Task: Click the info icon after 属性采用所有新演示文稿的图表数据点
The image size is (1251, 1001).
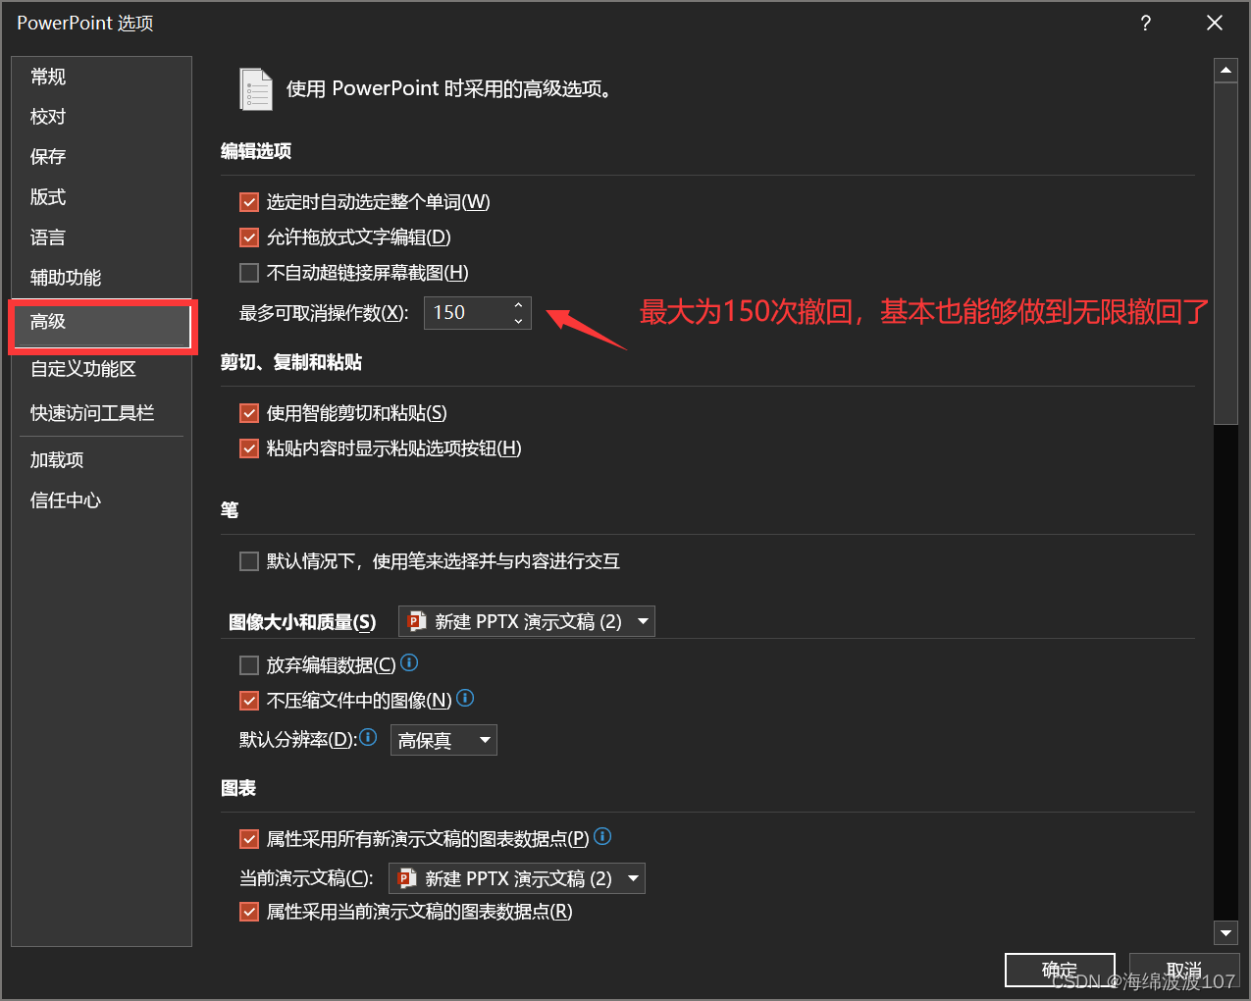Action: (603, 836)
